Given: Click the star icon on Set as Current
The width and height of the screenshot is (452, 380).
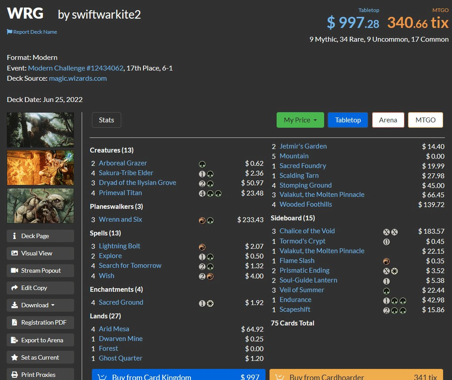Looking at the screenshot, I should coord(15,357).
